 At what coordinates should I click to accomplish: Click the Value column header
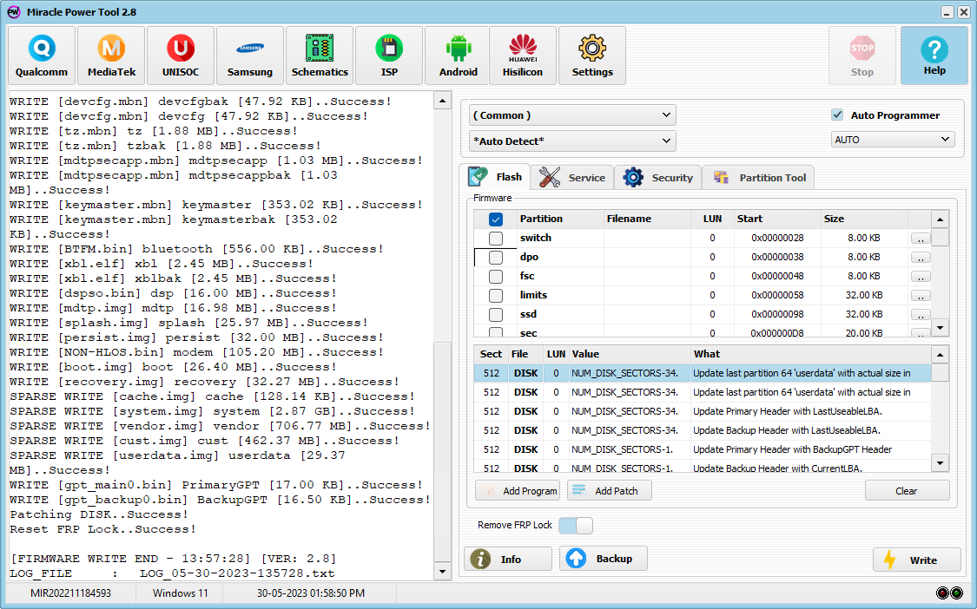(630, 354)
